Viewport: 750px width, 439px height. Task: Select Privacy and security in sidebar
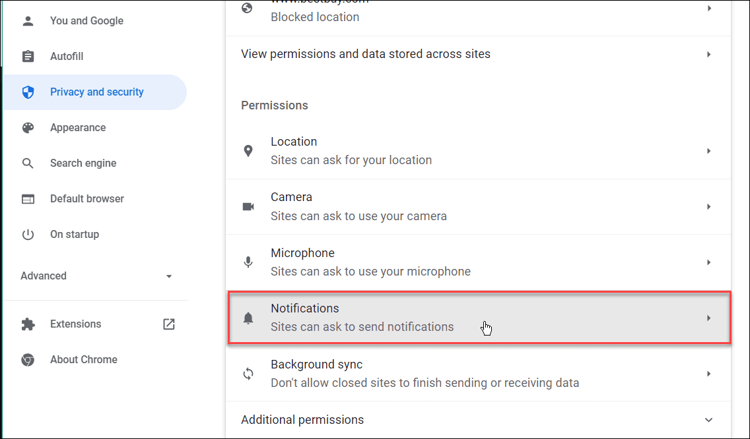coord(95,92)
